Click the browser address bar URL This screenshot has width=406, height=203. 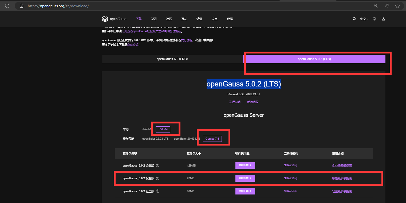[x=58, y=6]
